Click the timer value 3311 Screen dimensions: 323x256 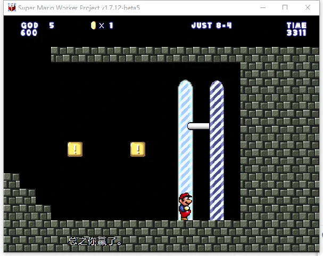(x=296, y=33)
